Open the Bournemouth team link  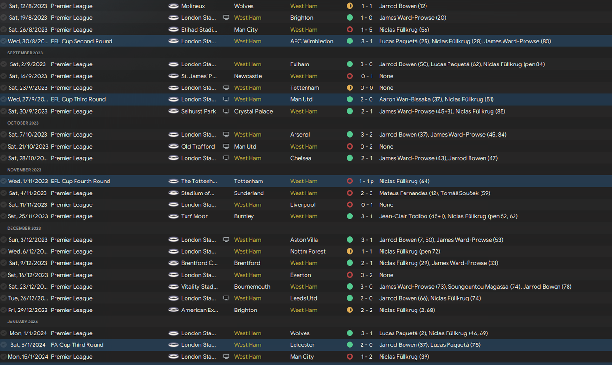point(252,287)
